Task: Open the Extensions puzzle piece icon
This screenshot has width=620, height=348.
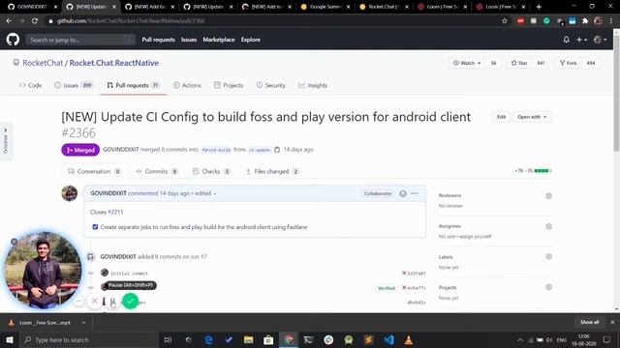Action: coord(585,21)
